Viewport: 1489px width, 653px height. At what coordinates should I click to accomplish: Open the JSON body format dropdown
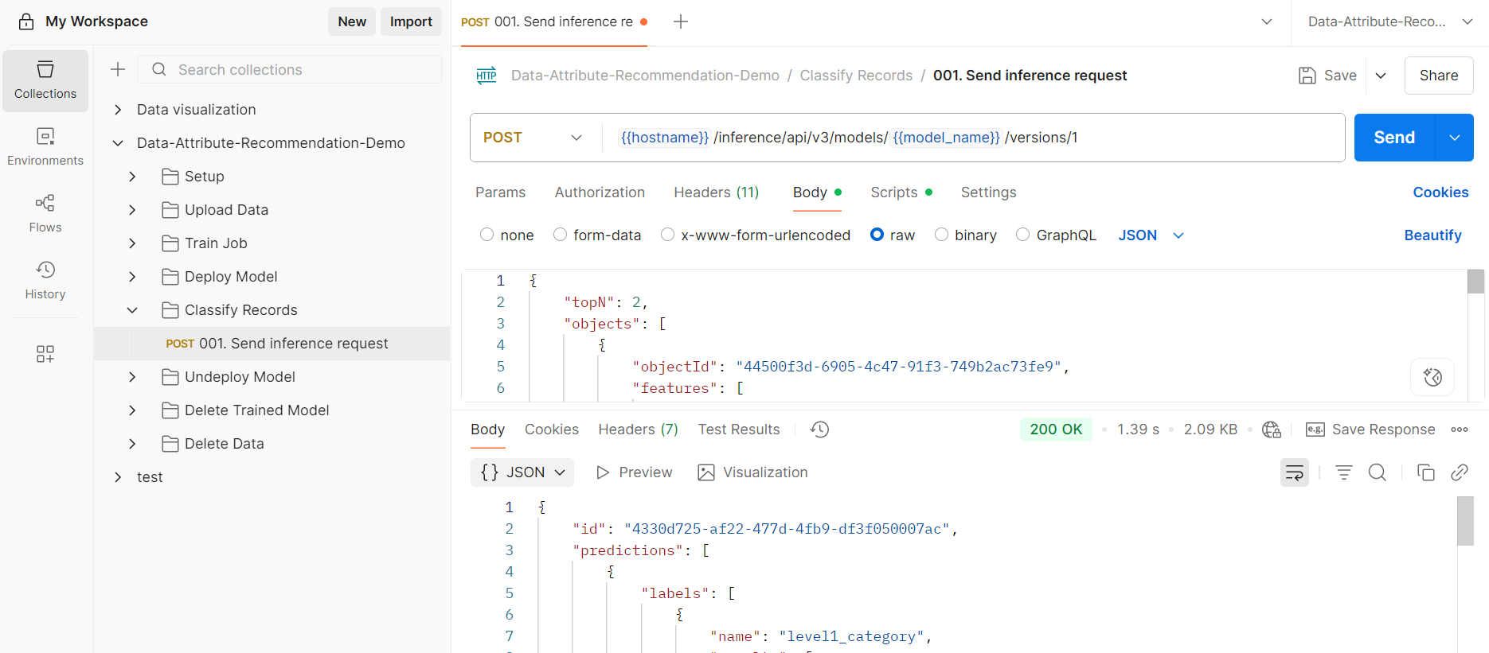point(1151,235)
